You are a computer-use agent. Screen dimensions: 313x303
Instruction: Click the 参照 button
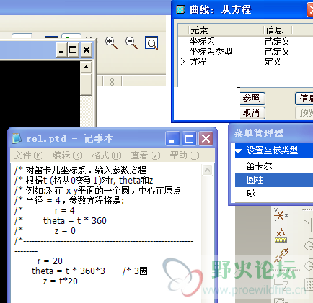point(252,99)
